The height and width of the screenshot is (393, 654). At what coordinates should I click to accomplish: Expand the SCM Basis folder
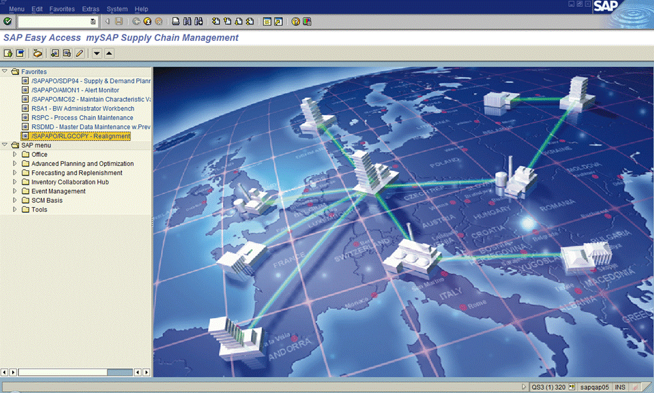coord(15,200)
